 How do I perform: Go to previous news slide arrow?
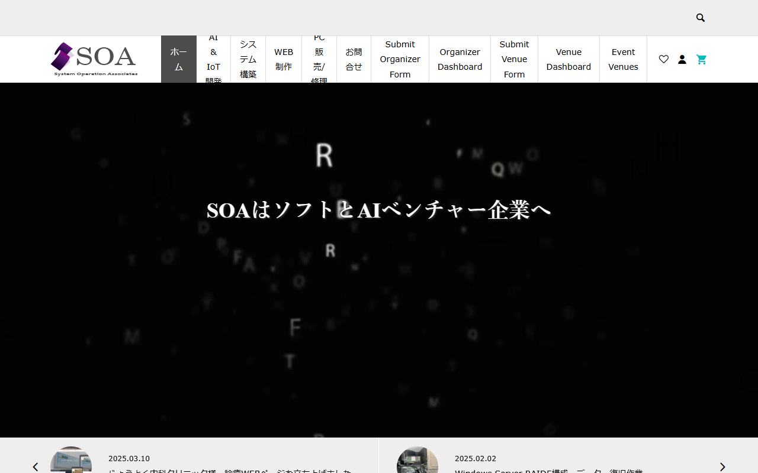pyautogui.click(x=36, y=466)
